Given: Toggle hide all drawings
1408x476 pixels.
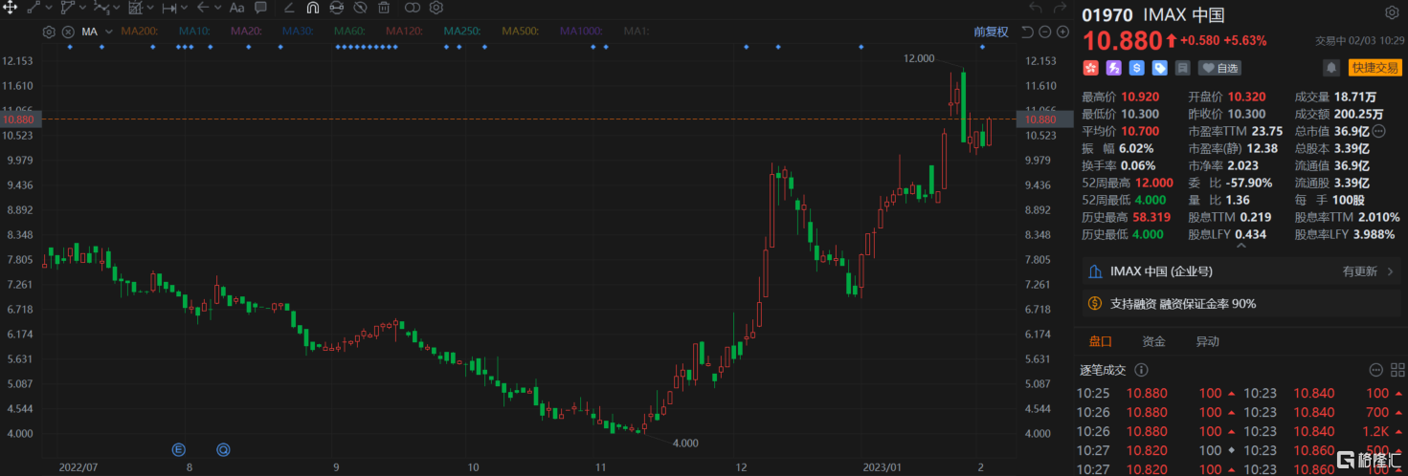Looking at the screenshot, I should click(x=360, y=8).
